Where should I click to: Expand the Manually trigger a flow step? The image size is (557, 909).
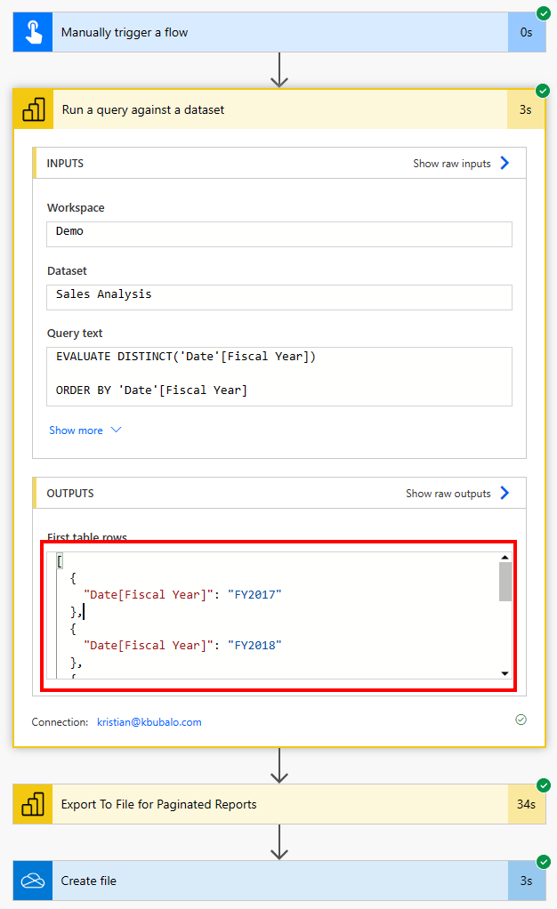point(267,33)
